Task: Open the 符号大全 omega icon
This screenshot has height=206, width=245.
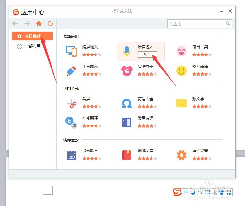Action: click(x=127, y=103)
